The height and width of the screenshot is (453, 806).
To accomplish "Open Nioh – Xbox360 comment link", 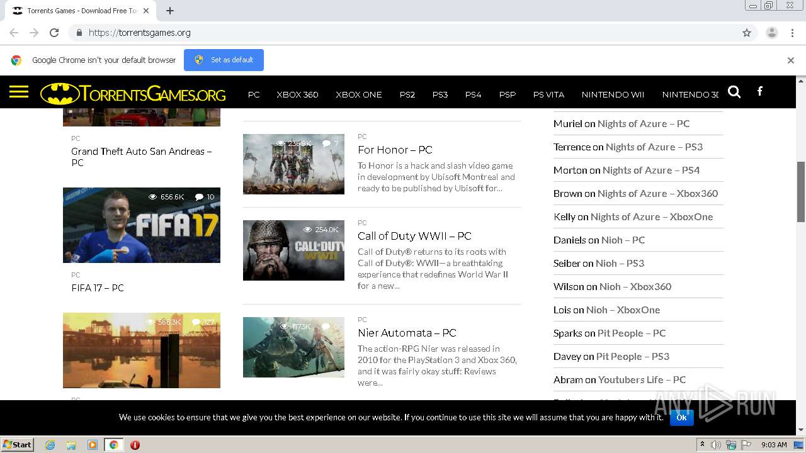I will (635, 286).
